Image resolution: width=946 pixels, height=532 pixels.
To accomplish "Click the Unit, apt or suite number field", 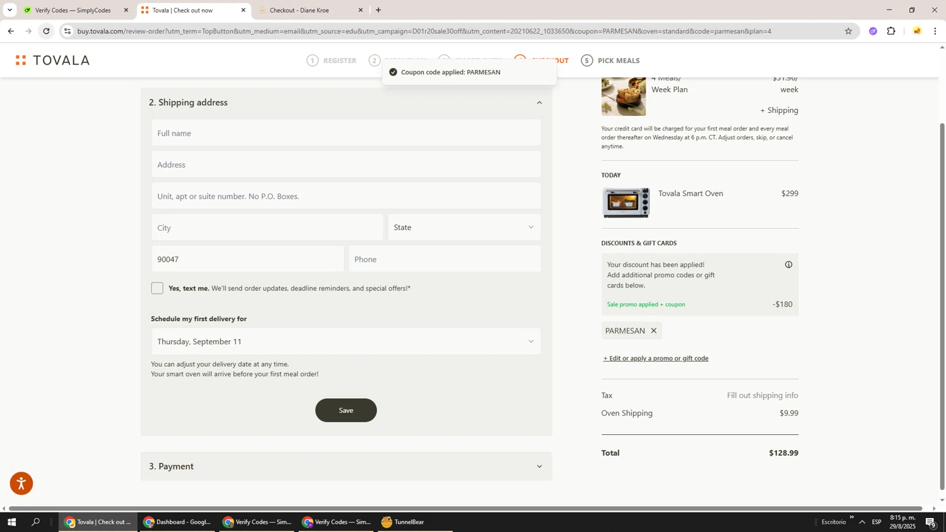I will (346, 196).
